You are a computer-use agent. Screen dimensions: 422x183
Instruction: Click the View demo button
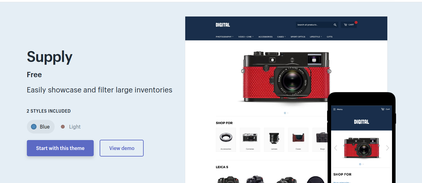tap(122, 148)
